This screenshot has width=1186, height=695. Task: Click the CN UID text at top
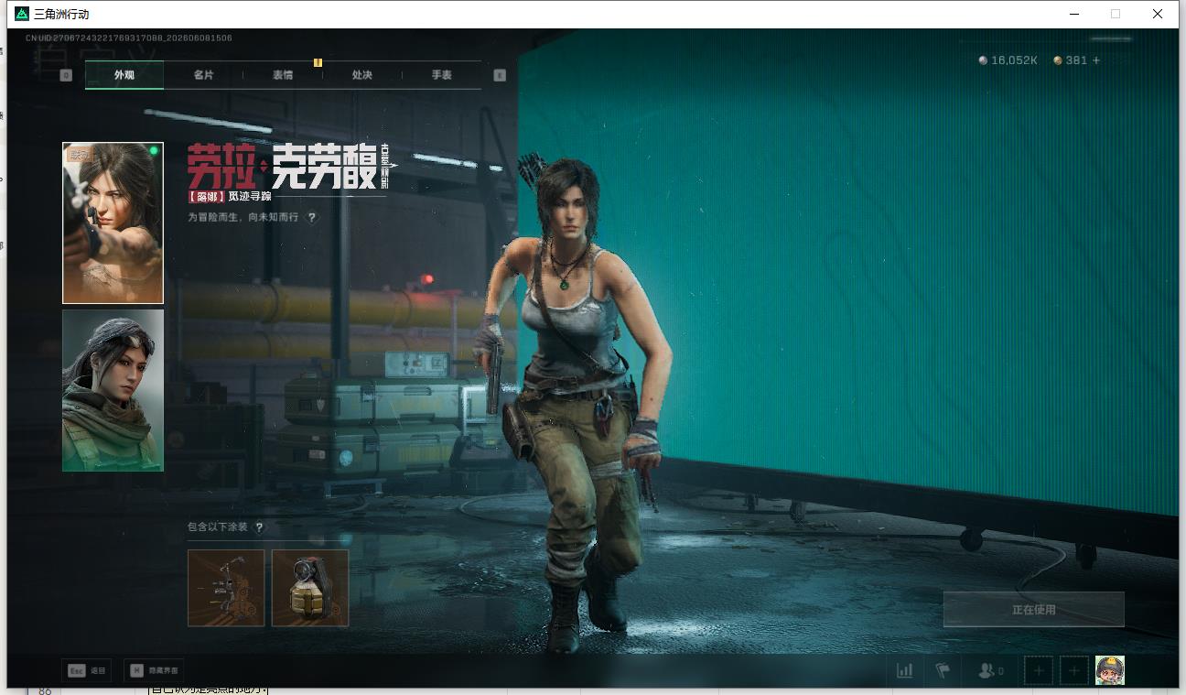pos(129,38)
